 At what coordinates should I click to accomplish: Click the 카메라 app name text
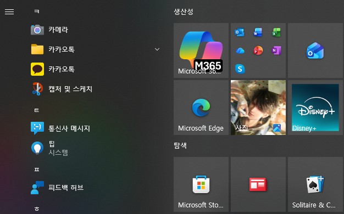(58, 30)
